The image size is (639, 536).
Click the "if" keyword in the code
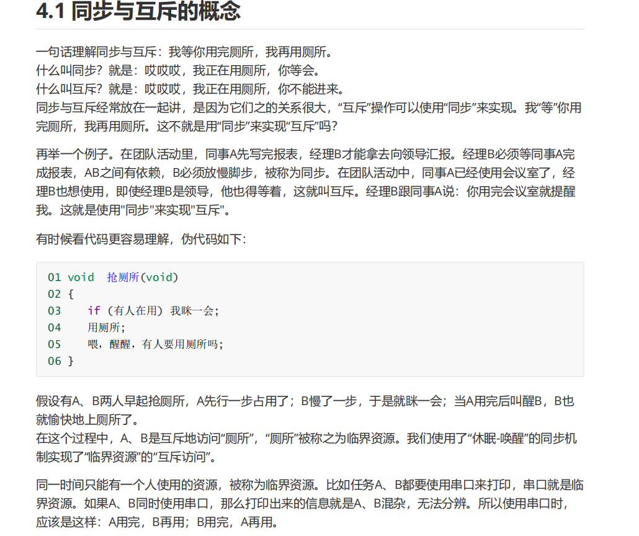pos(94,311)
